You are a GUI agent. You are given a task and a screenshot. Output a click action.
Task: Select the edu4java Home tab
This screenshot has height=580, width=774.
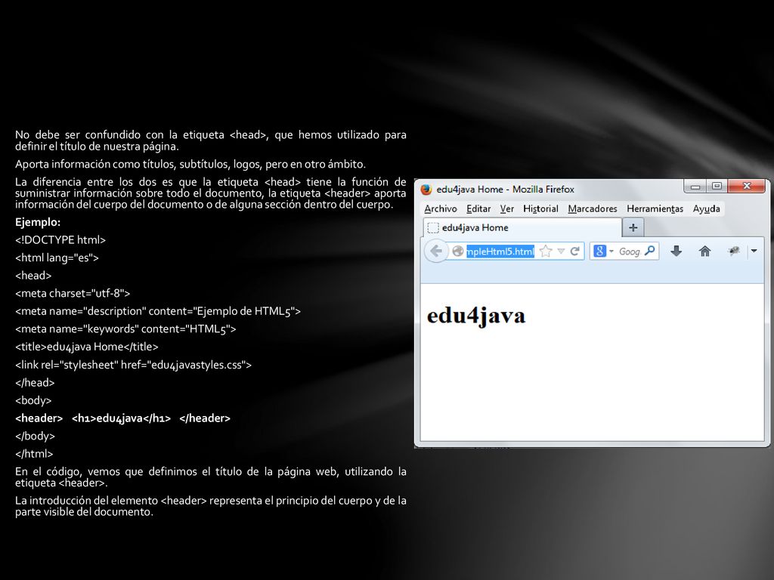522,227
